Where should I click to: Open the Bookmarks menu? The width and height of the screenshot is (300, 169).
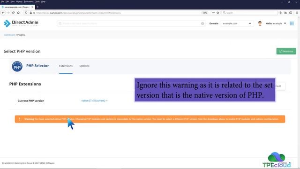coord(29,1)
